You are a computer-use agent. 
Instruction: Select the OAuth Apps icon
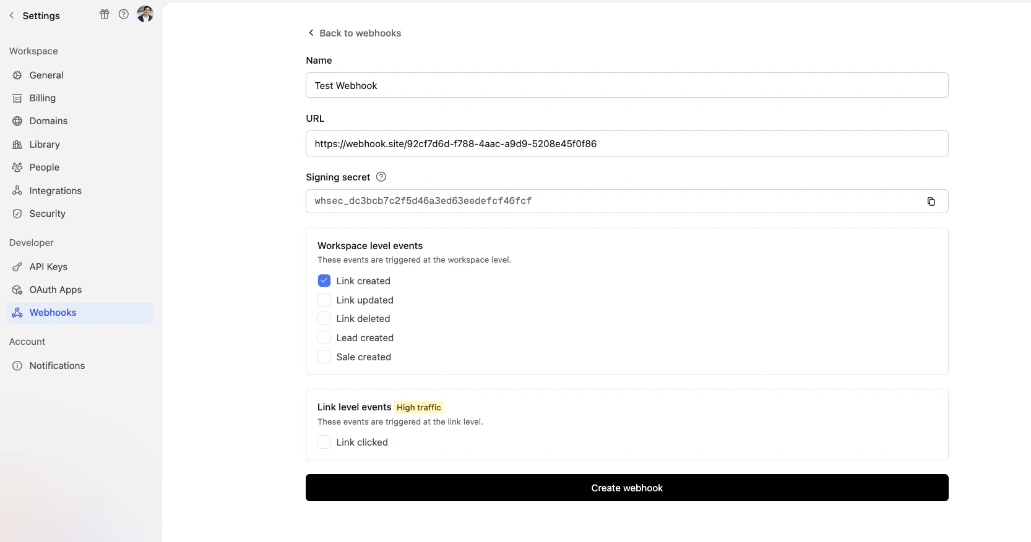coord(16,289)
